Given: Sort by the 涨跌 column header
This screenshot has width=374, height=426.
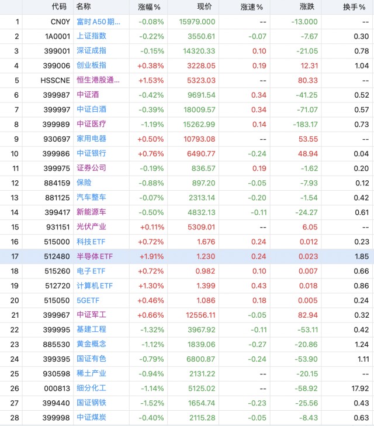Looking at the screenshot, I should tap(307, 6).
